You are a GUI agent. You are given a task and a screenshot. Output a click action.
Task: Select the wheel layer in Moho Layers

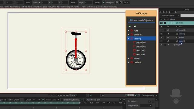pyautogui.click(x=181, y=38)
